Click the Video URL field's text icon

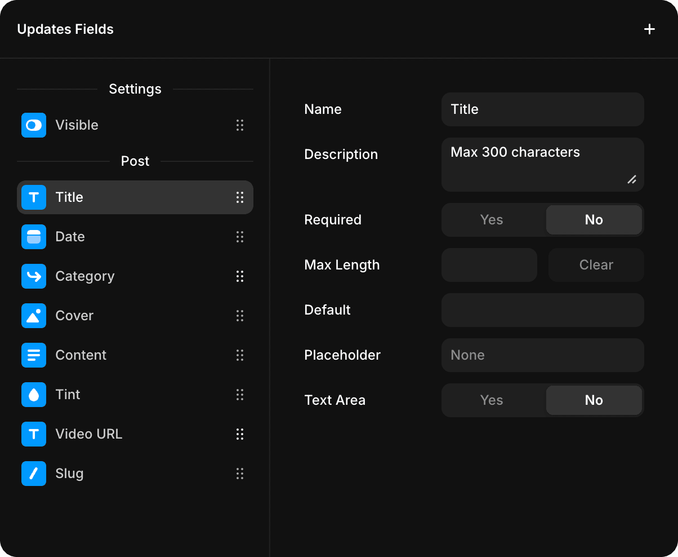click(33, 434)
